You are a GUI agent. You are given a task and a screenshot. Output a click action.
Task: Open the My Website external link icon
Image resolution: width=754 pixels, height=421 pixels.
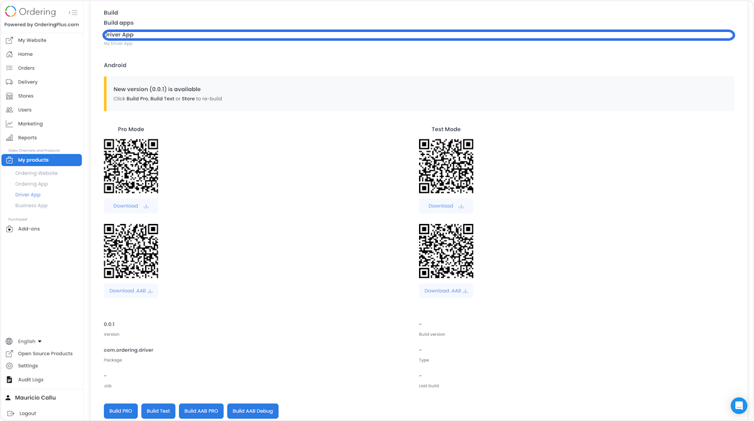point(9,40)
